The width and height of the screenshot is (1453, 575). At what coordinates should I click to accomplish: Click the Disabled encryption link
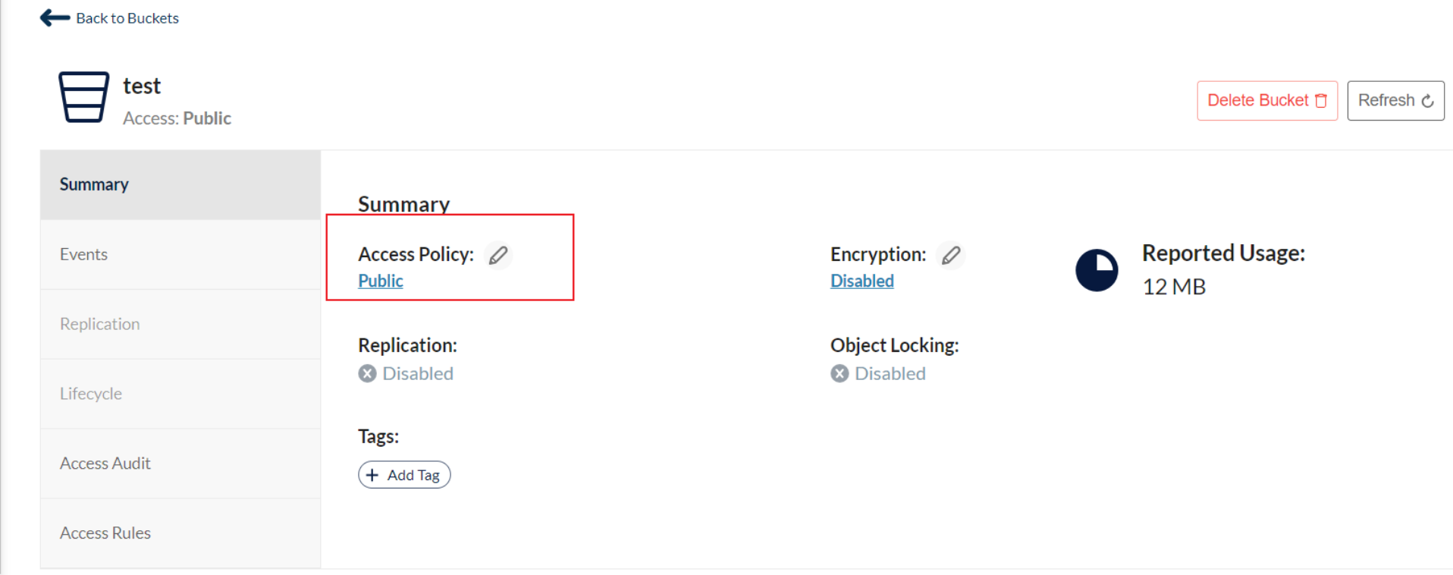(x=862, y=281)
